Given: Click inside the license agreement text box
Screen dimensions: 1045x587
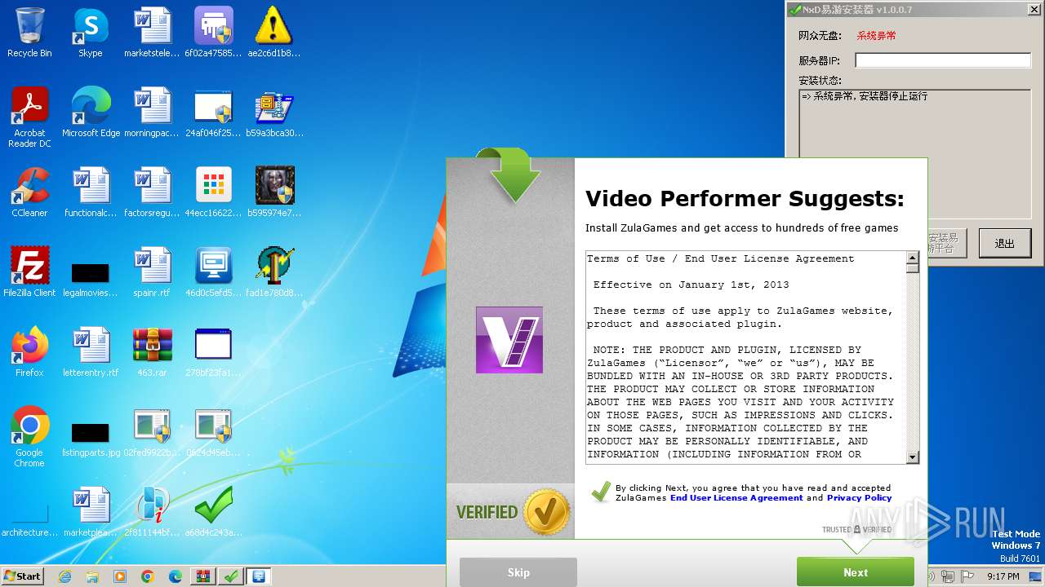Looking at the screenshot, I should click(745, 357).
